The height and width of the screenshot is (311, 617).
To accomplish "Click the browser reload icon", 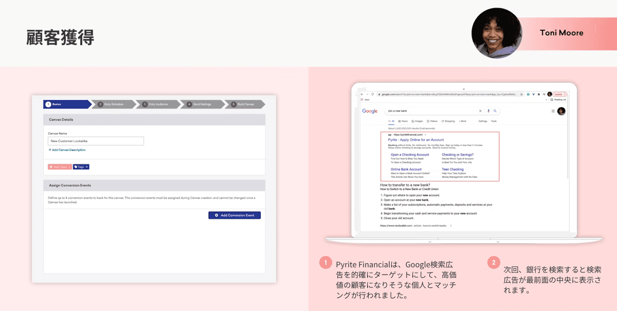I will [x=372, y=94].
